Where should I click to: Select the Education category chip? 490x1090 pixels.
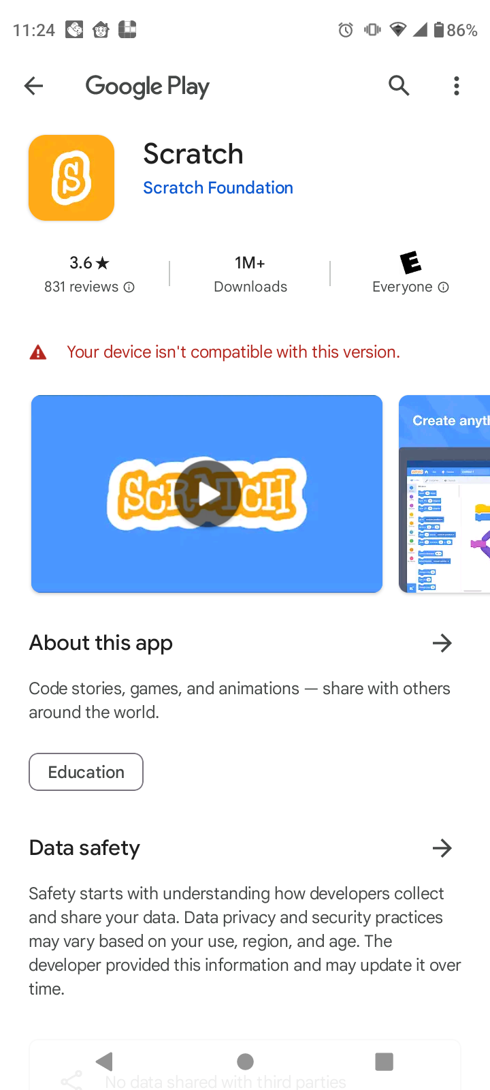[86, 772]
